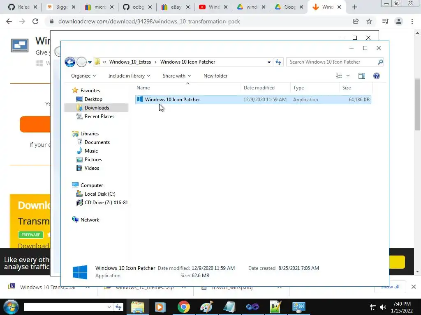
Task: Select the Windows 10 Icon Patcher application file
Action: [253, 100]
